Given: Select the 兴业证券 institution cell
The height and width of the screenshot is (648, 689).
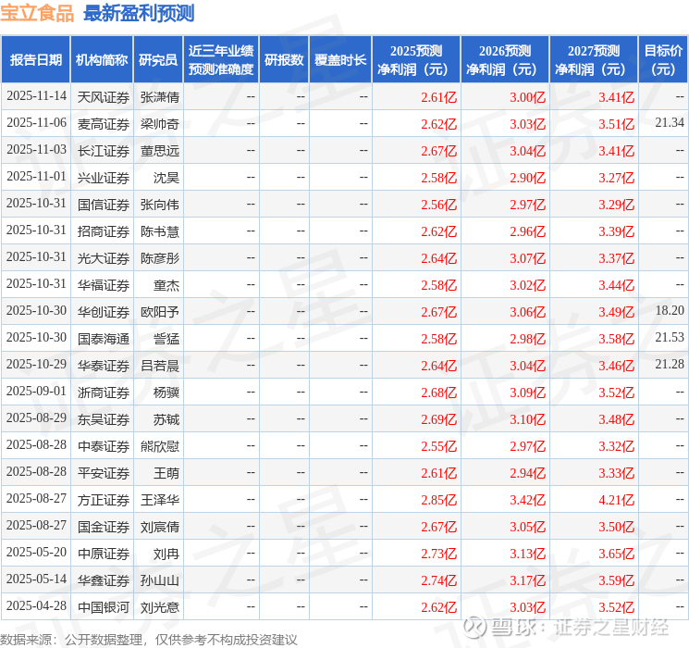Looking at the screenshot, I should click(104, 178).
